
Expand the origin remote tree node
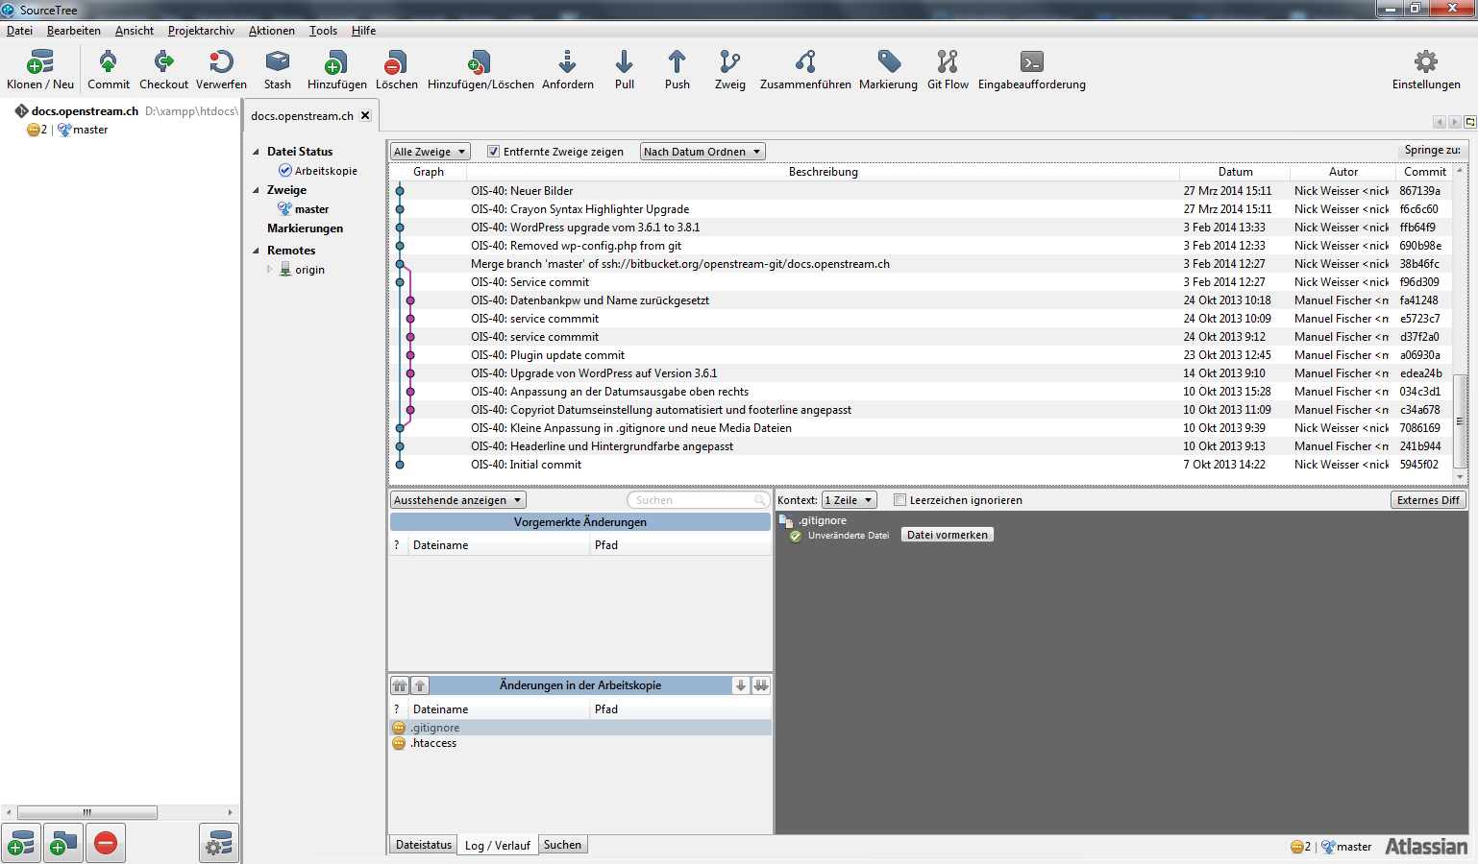click(270, 270)
